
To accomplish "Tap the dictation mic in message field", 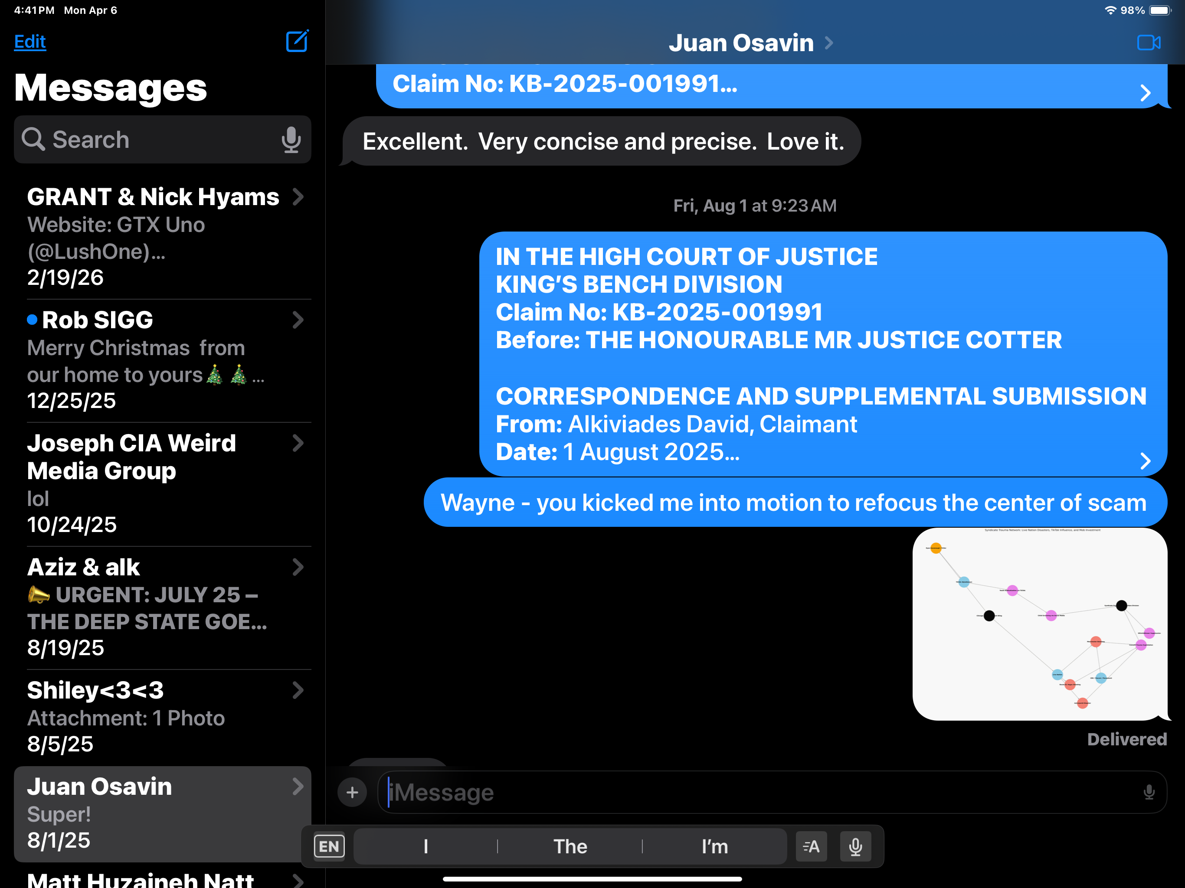I will click(1149, 792).
